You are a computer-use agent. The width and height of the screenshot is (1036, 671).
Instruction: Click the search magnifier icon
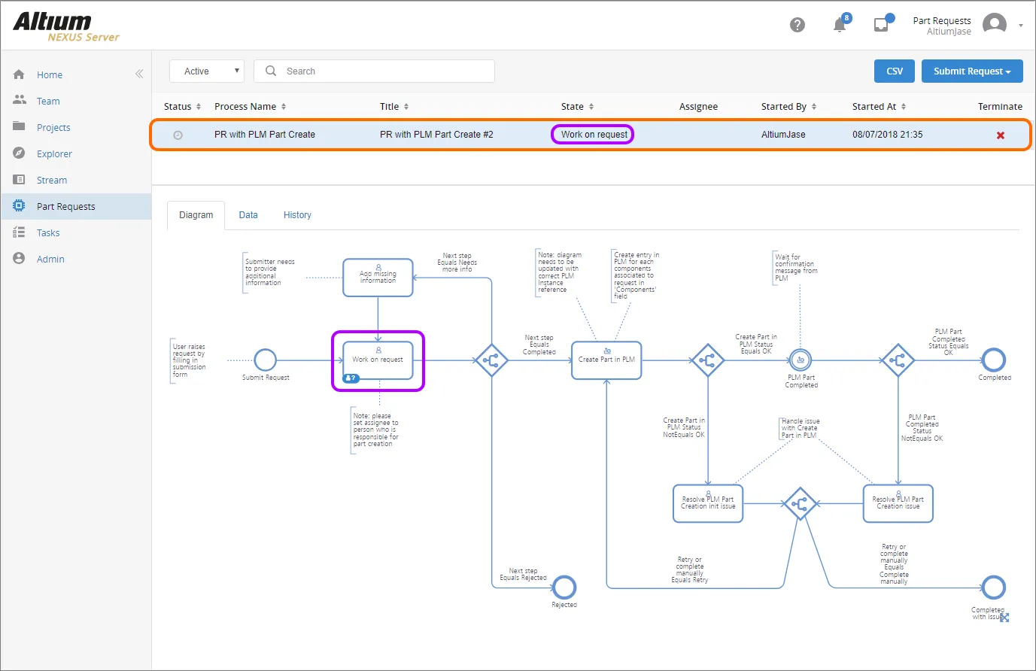click(271, 71)
